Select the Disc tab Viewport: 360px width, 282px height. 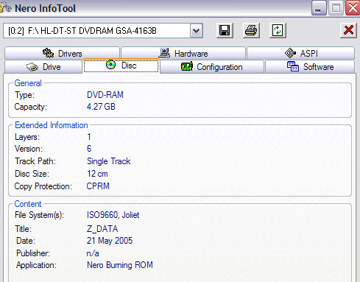pyautogui.click(x=121, y=66)
